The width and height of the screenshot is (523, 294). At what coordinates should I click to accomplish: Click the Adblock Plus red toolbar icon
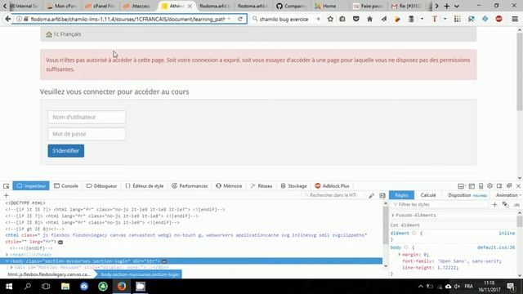coord(498,19)
